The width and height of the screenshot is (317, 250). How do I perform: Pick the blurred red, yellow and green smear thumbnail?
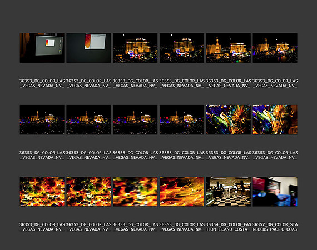tap(135, 192)
